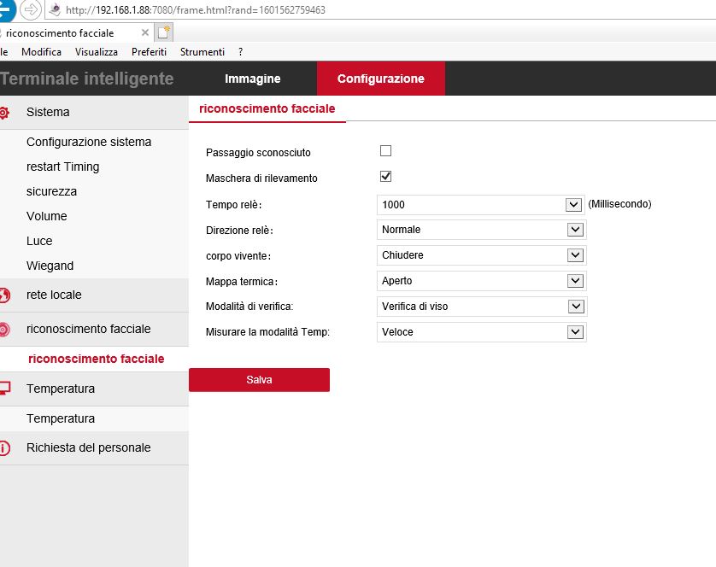Click the Tempo relè label

point(233,205)
